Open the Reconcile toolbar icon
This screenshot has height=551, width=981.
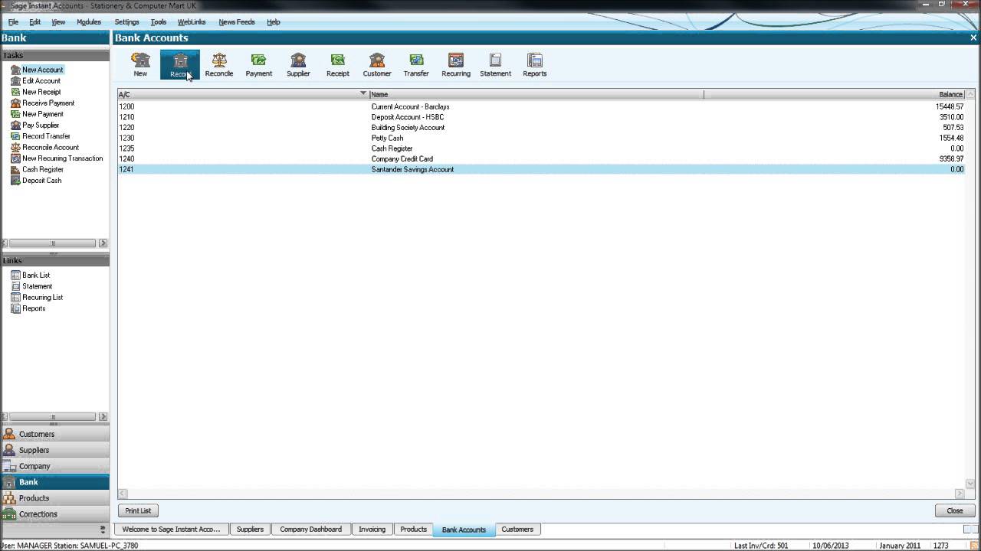[x=219, y=64]
